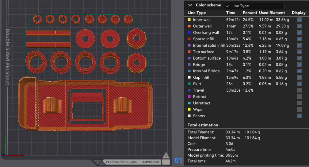
Task: Uncheck the Seams display checkbox
Action: 299,116
